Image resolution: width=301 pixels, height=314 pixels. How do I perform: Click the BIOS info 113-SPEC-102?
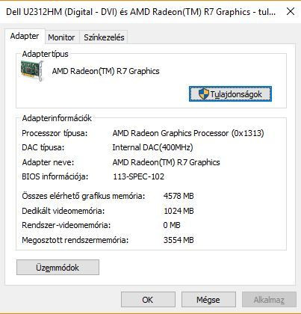pos(139,176)
